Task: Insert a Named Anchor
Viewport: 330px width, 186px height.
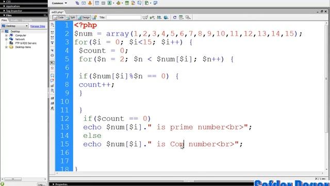Action: [90, 3]
